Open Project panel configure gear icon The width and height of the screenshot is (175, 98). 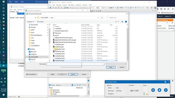(x=72, y=85)
